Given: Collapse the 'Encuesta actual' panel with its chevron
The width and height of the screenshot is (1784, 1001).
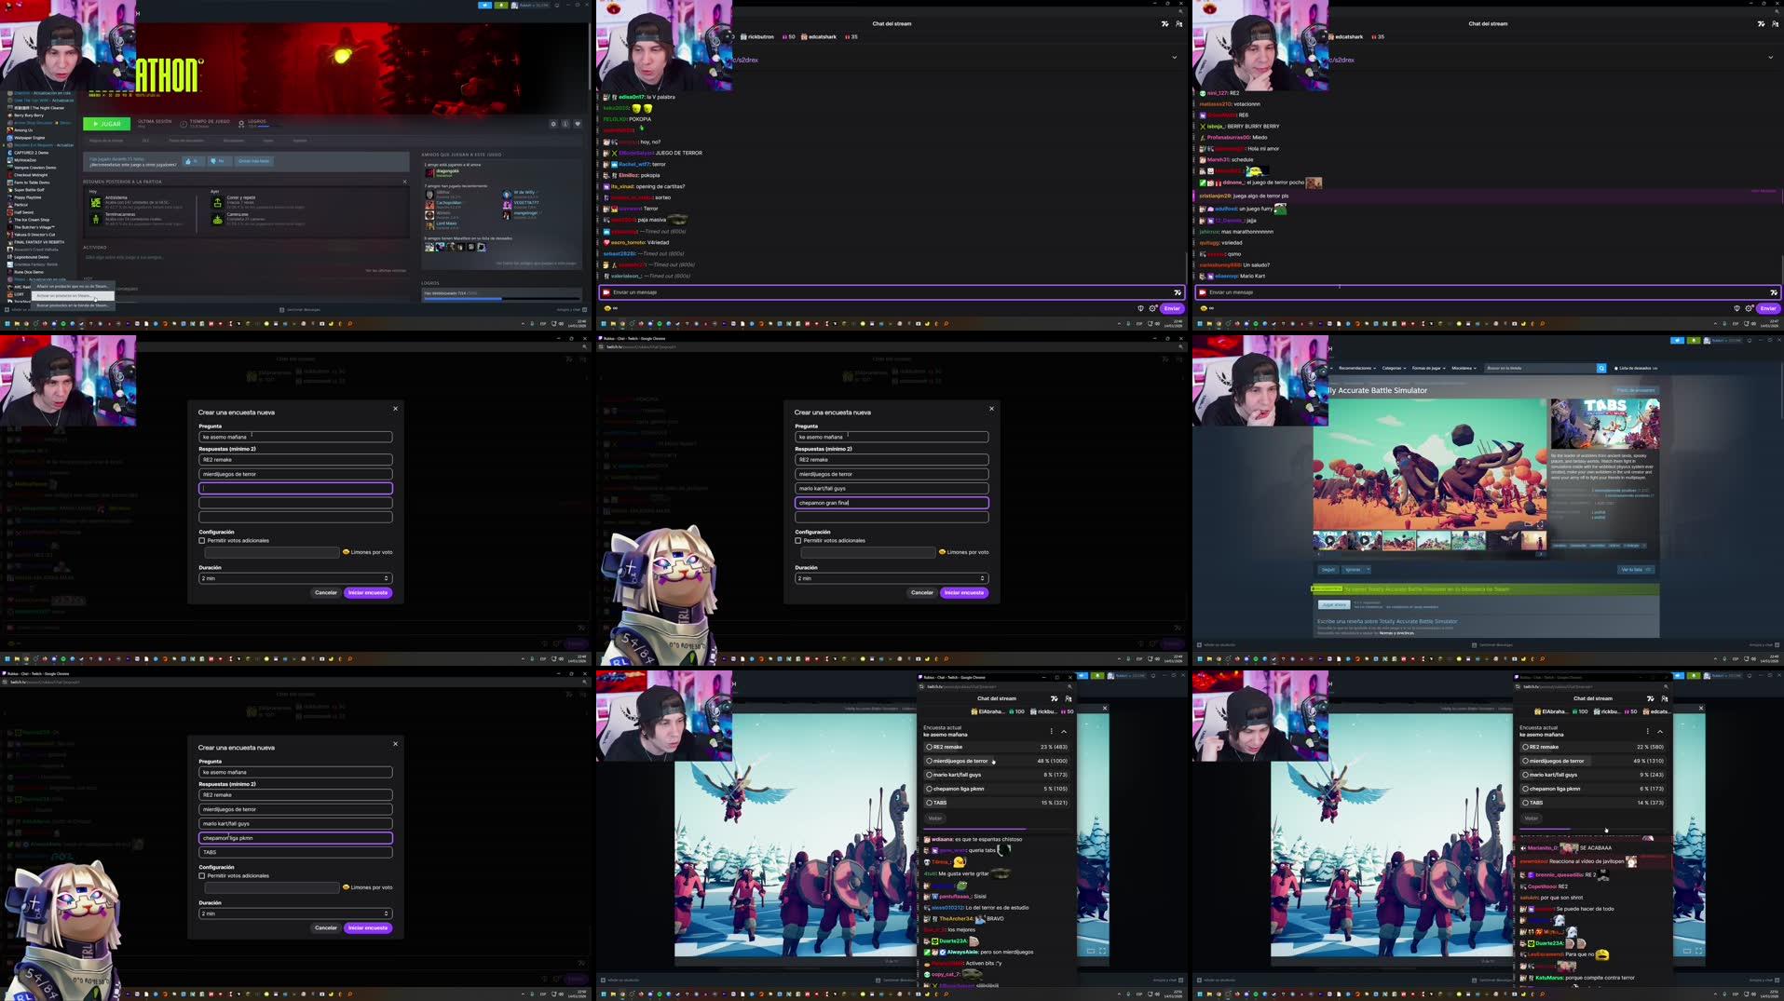Looking at the screenshot, I should tap(1063, 732).
